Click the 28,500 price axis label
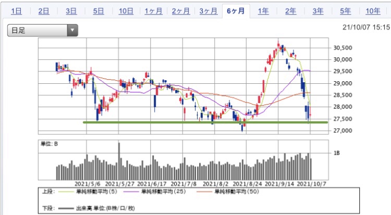391x215 pixels. click(x=343, y=95)
